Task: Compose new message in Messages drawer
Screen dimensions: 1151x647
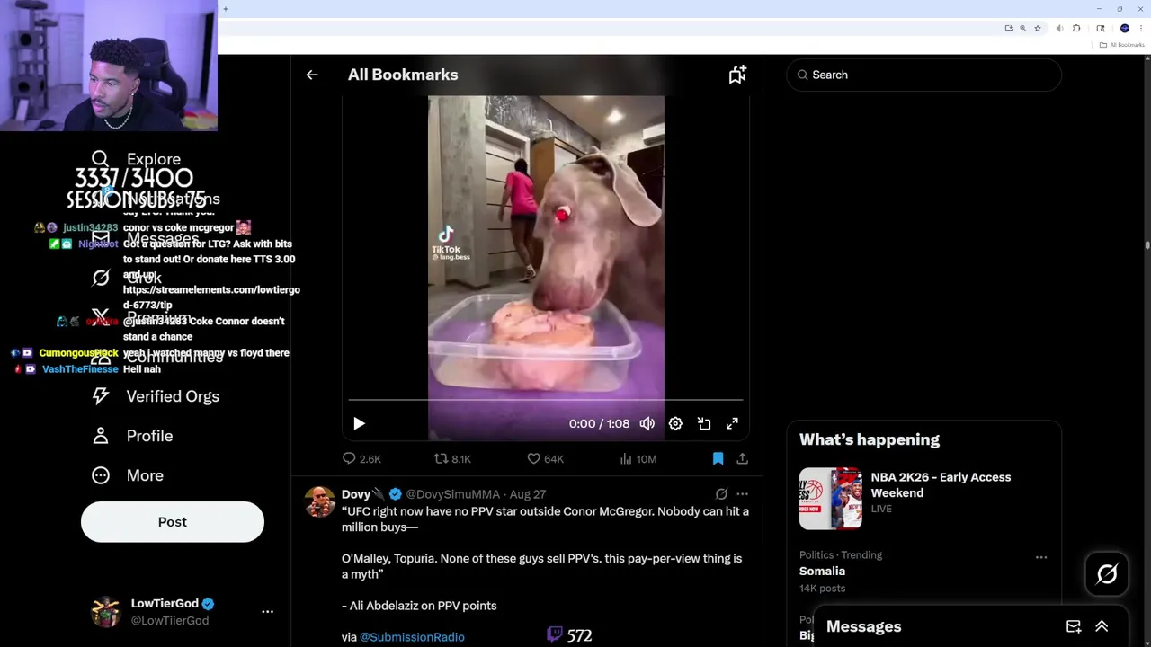Action: pos(1074,626)
